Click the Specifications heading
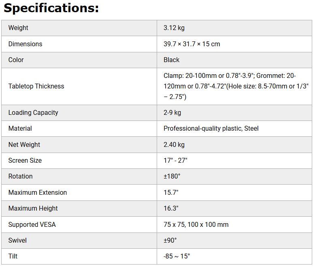This screenshot has width=313, height=267. tap(51, 8)
